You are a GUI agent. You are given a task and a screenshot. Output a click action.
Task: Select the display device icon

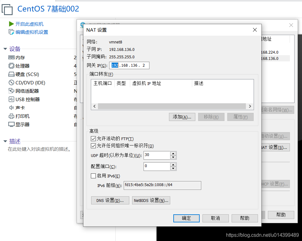pyautogui.click(x=11, y=124)
